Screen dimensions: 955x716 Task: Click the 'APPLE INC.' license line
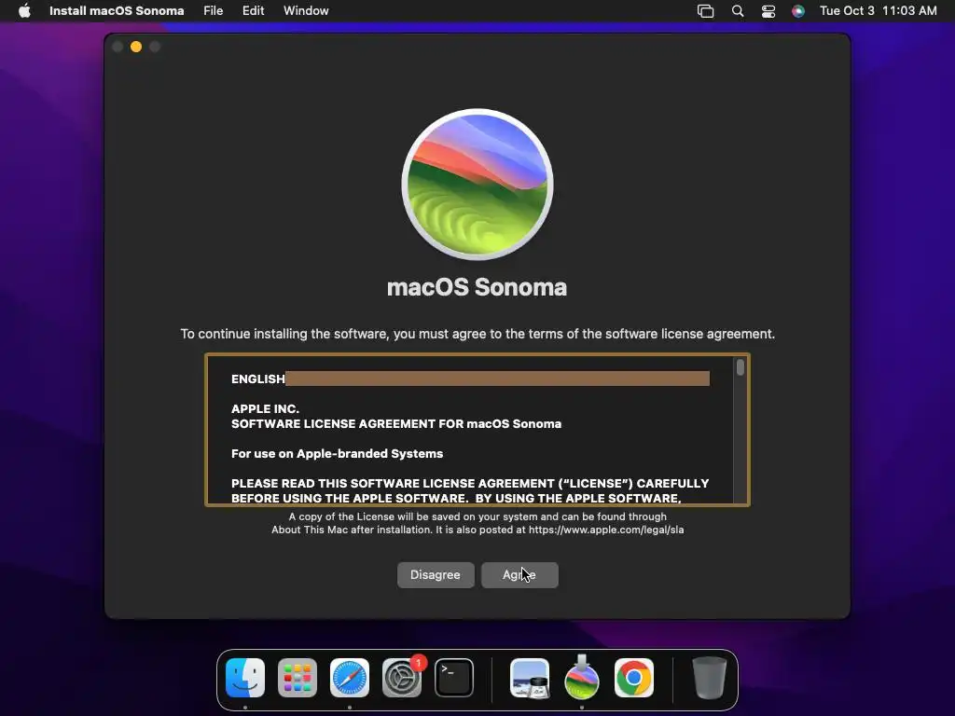265,408
